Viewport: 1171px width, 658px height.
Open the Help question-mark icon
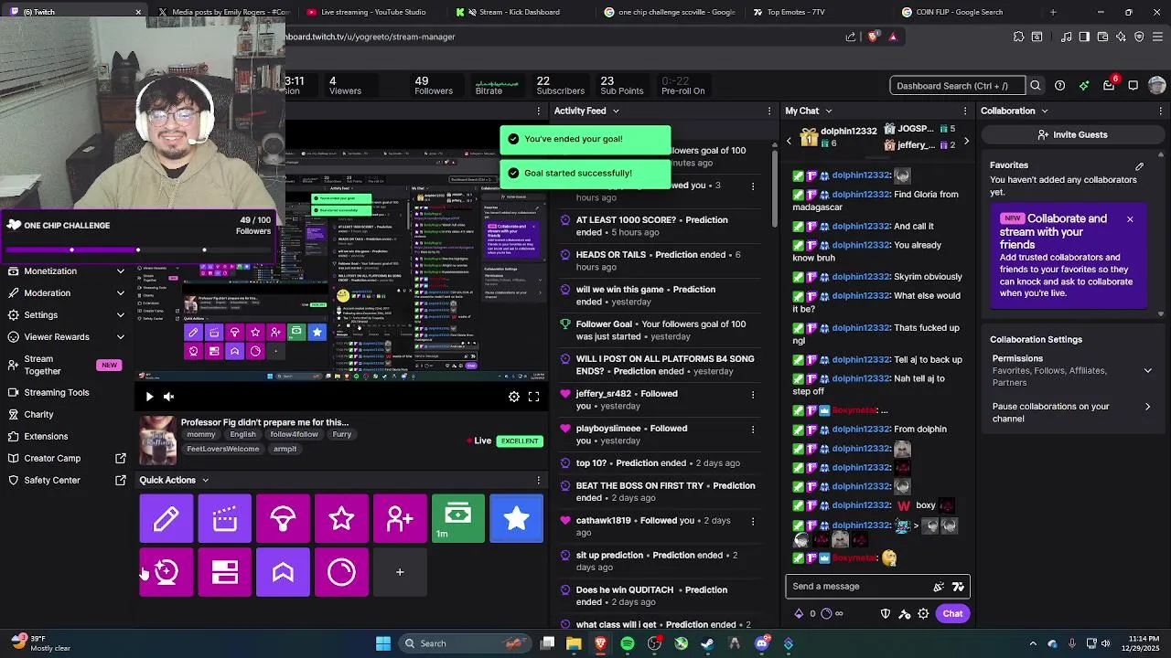click(1059, 86)
